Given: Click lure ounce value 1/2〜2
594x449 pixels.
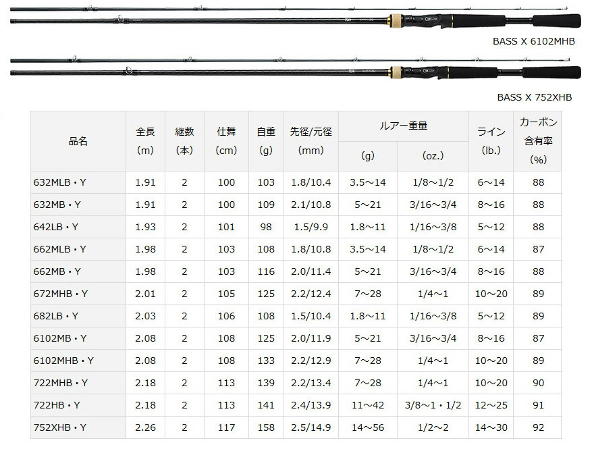Looking at the screenshot, I should (x=433, y=427).
